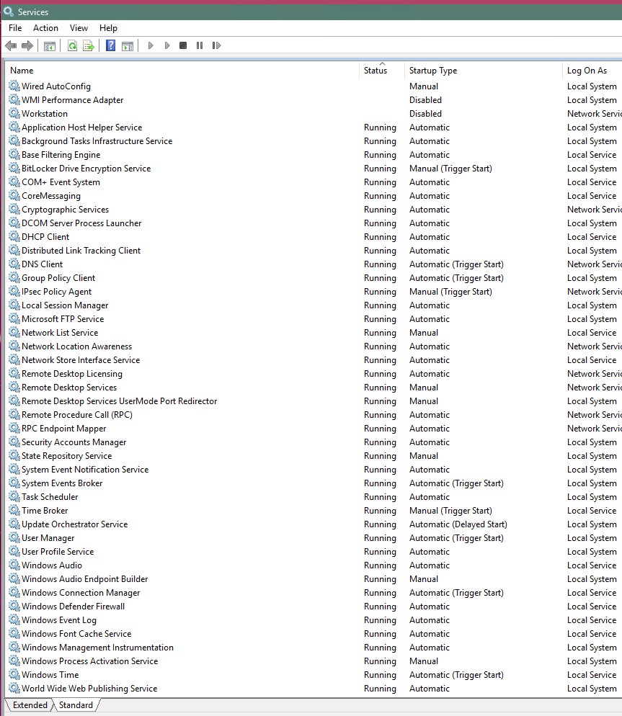Select the DHCP Client service
Screen dimensions: 622x716
pos(47,236)
